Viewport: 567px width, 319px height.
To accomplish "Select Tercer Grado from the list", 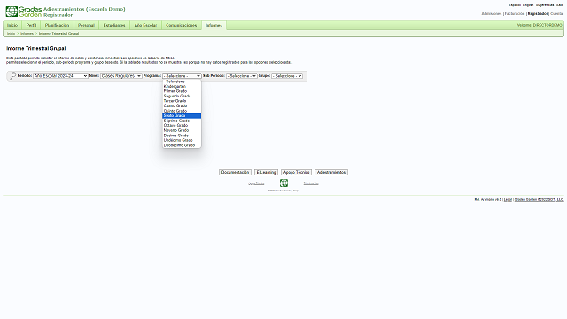I will (x=182, y=101).
